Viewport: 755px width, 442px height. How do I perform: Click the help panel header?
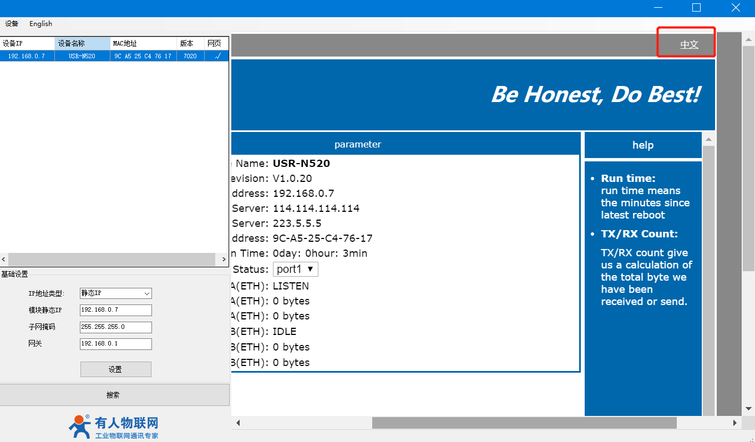pos(643,145)
